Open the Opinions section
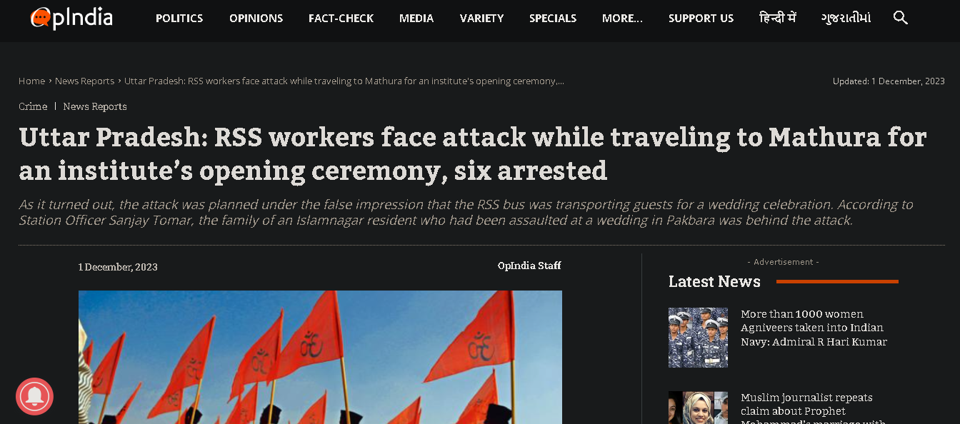Image resolution: width=960 pixels, height=424 pixels. point(256,19)
